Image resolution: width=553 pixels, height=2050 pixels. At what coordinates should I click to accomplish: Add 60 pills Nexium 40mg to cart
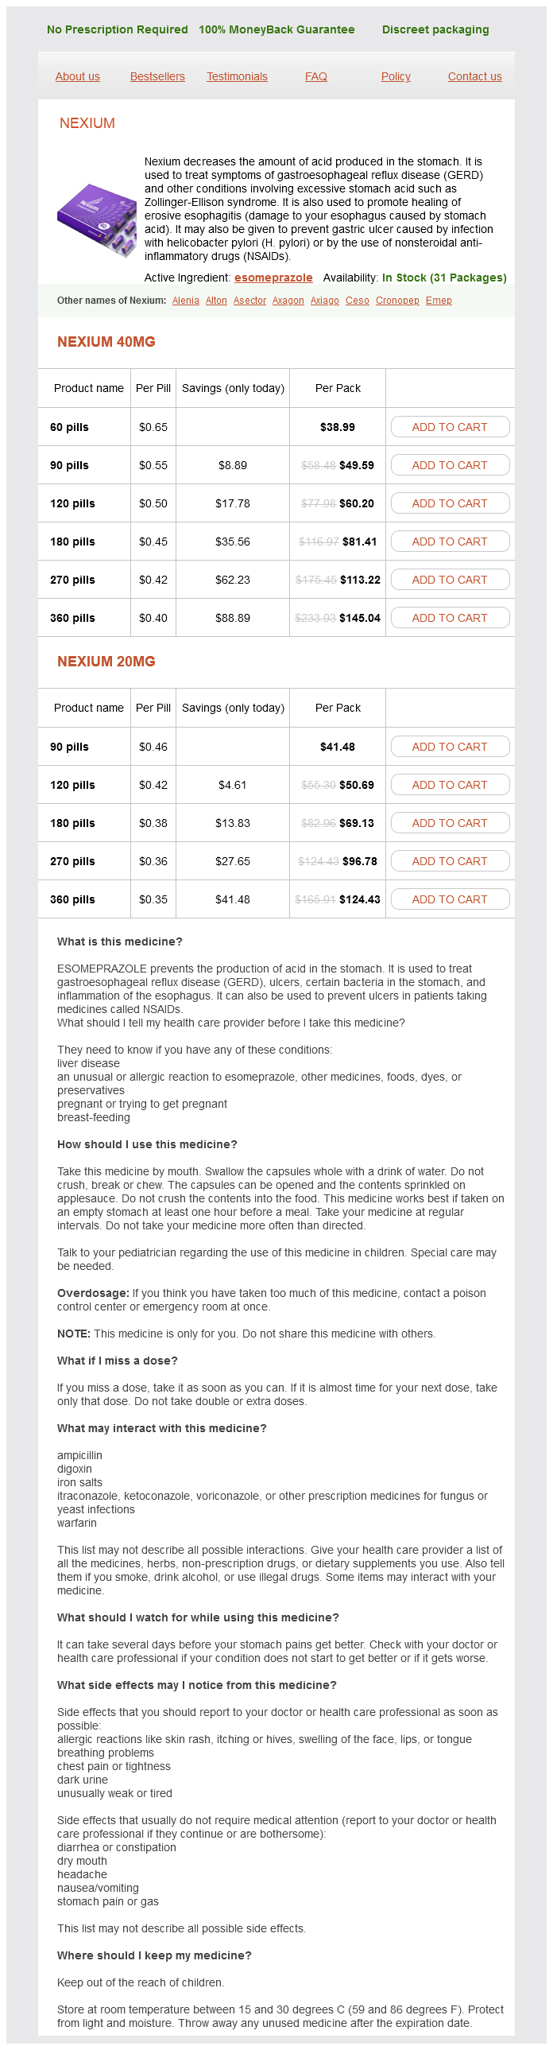(x=450, y=427)
